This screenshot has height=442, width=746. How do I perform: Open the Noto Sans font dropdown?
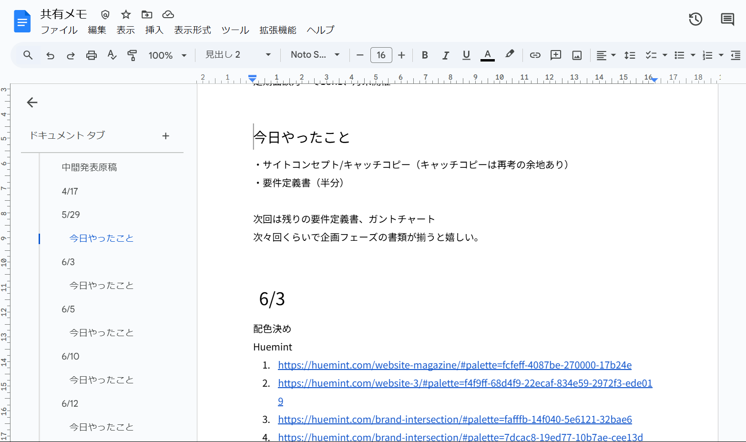click(315, 55)
